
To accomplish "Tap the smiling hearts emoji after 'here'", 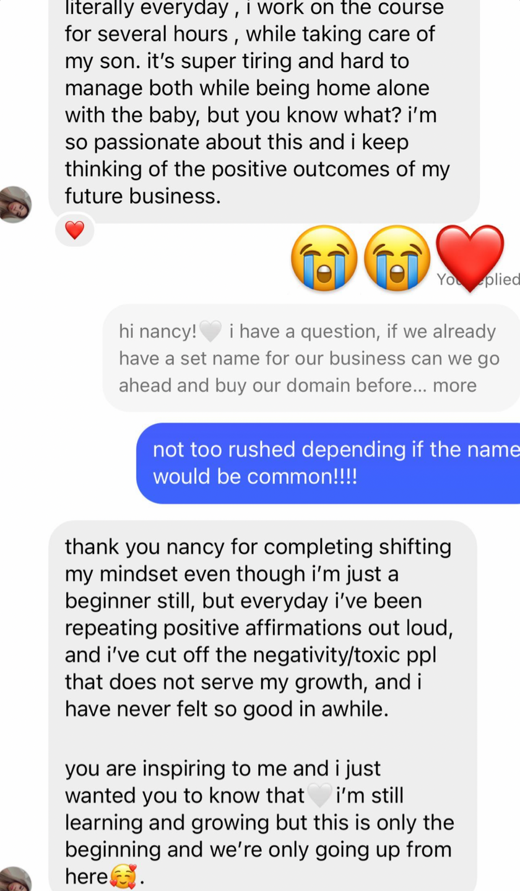I will click(x=121, y=877).
